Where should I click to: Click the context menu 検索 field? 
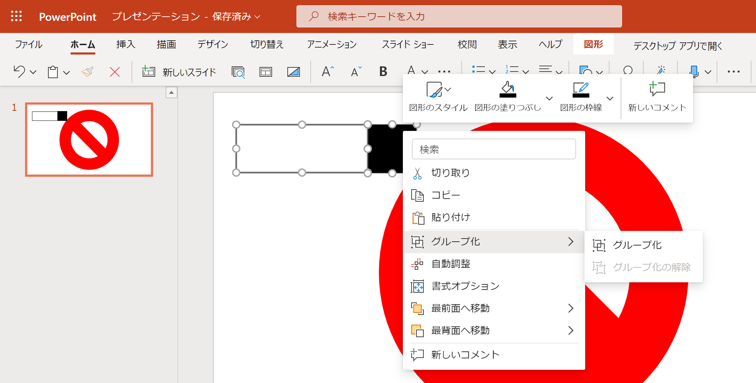[494, 149]
